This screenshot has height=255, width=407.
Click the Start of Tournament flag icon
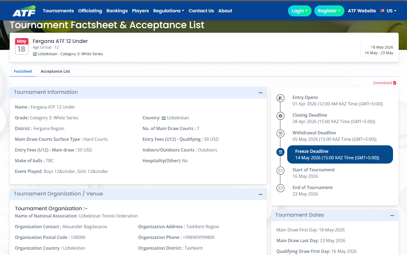[280, 171]
